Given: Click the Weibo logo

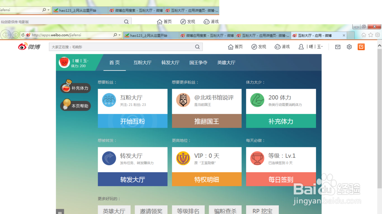Looking at the screenshot, I should tap(29, 46).
